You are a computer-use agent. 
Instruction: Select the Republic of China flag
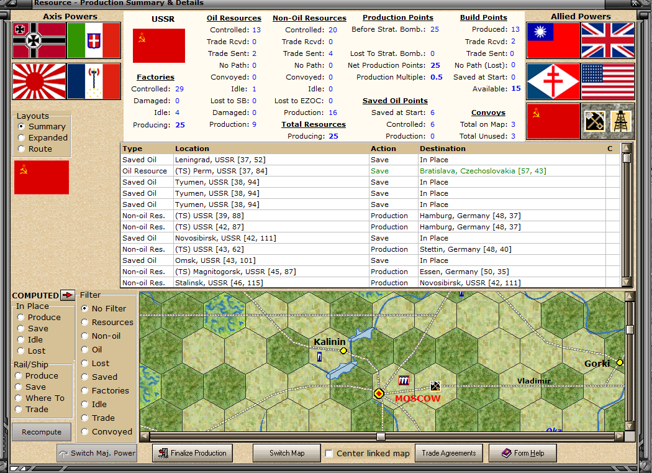point(553,40)
